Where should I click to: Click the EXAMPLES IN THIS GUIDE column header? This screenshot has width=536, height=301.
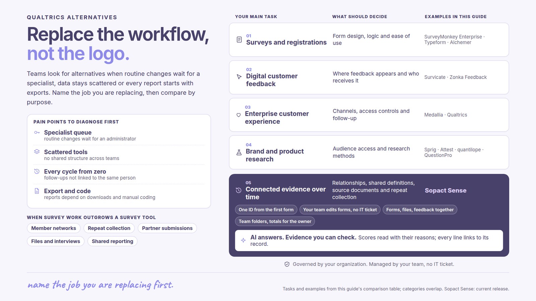click(456, 16)
